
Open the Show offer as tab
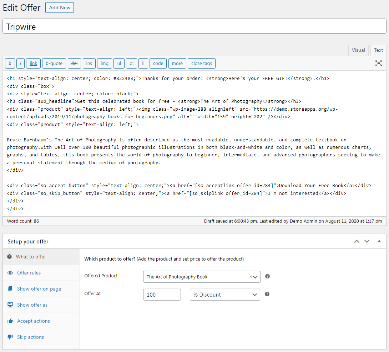(x=41, y=305)
